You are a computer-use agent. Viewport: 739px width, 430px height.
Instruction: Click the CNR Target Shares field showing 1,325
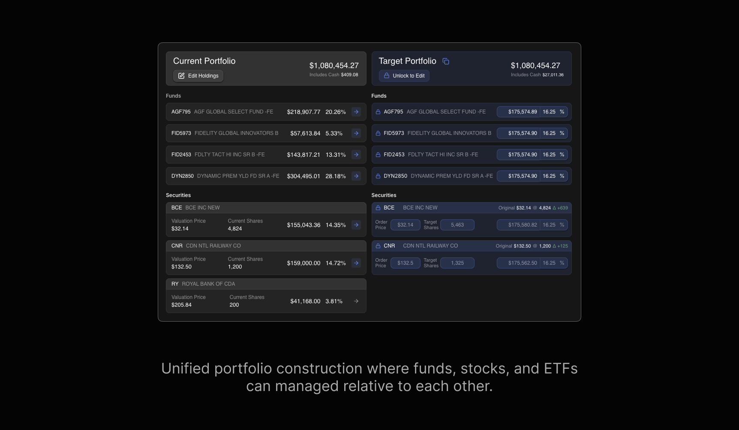(457, 263)
